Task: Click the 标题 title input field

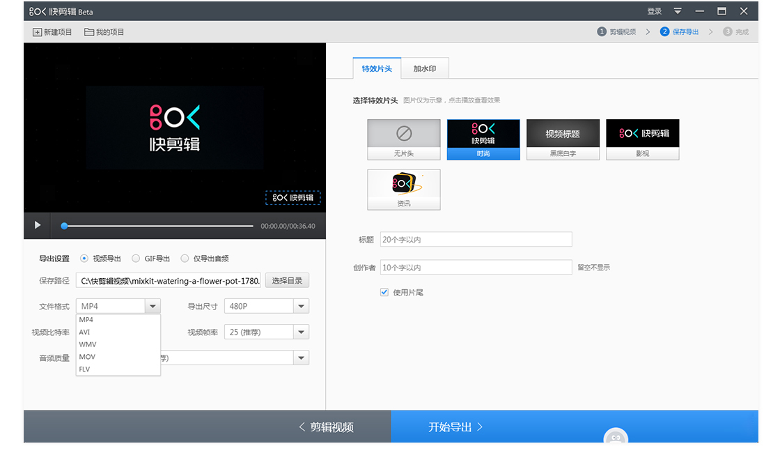Action: 476,240
